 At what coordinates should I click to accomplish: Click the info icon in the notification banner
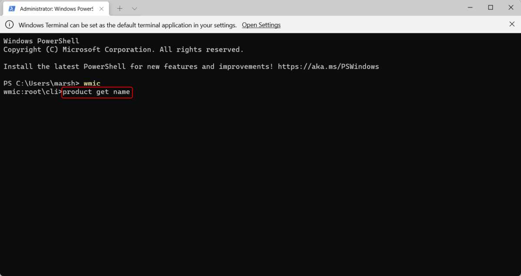point(9,25)
